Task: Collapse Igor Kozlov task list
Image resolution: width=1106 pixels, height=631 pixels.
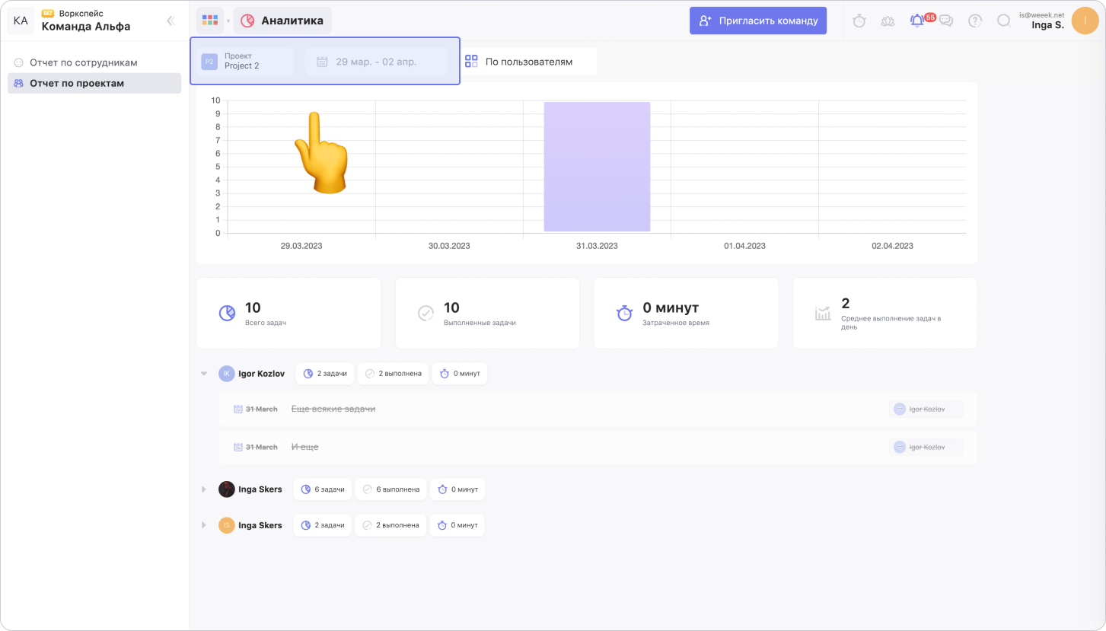Action: pyautogui.click(x=204, y=374)
